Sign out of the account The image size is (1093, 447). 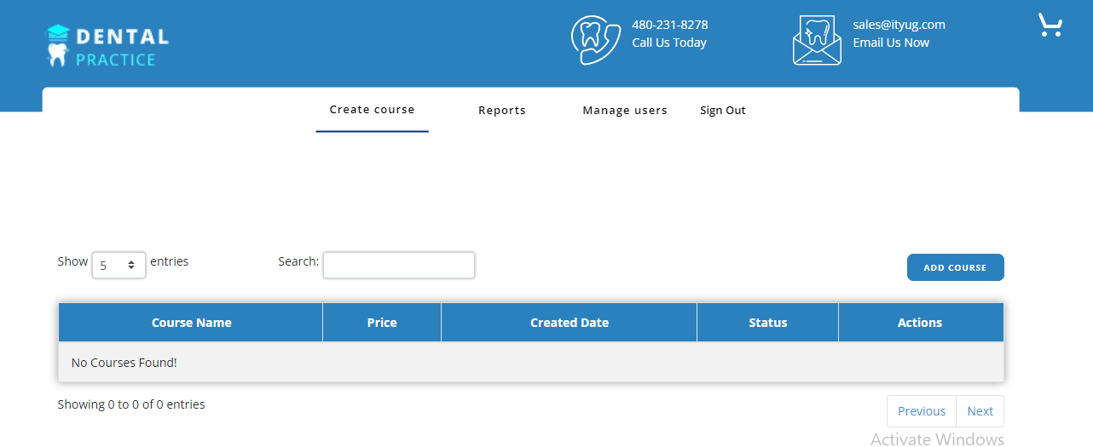coord(722,111)
